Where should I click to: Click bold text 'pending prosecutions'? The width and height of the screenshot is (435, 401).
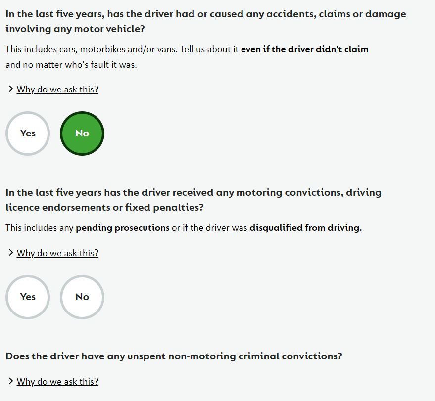click(x=123, y=228)
